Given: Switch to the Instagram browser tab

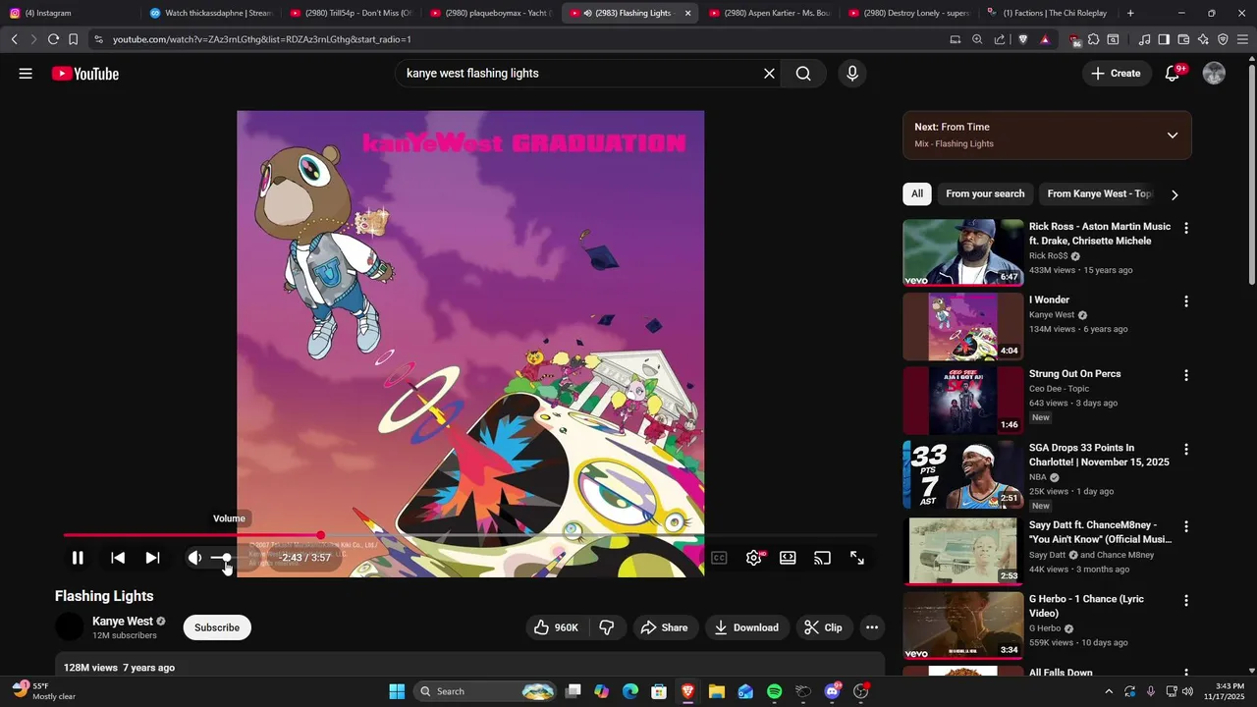Looking at the screenshot, I should coord(69,13).
